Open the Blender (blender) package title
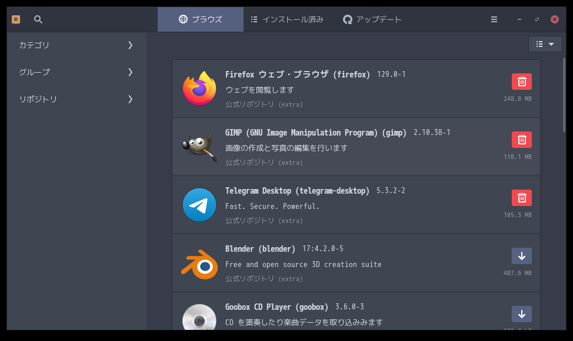The width and height of the screenshot is (573, 341). (x=260, y=249)
